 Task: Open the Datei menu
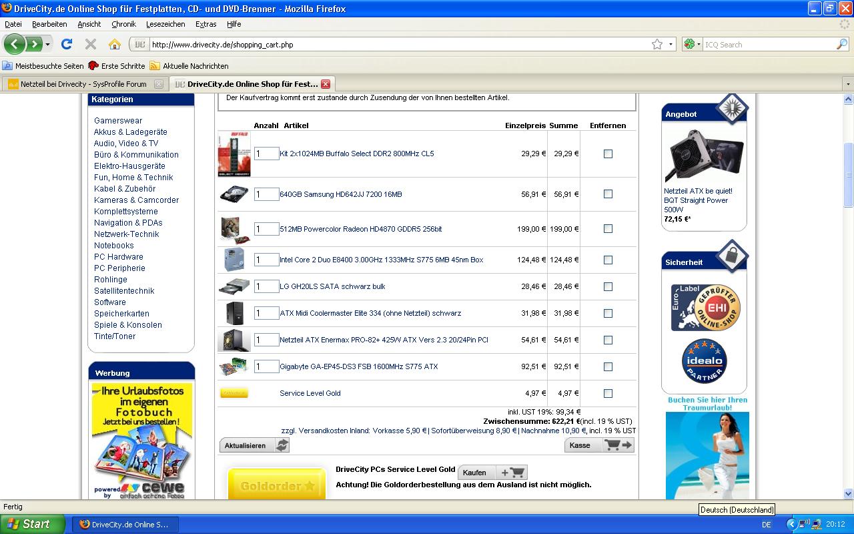tap(13, 24)
